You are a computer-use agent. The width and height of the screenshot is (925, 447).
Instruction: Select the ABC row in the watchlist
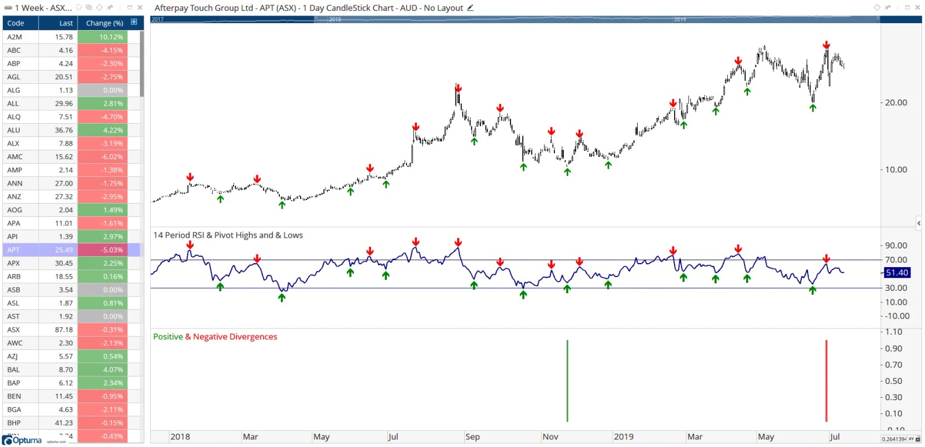[72, 50]
